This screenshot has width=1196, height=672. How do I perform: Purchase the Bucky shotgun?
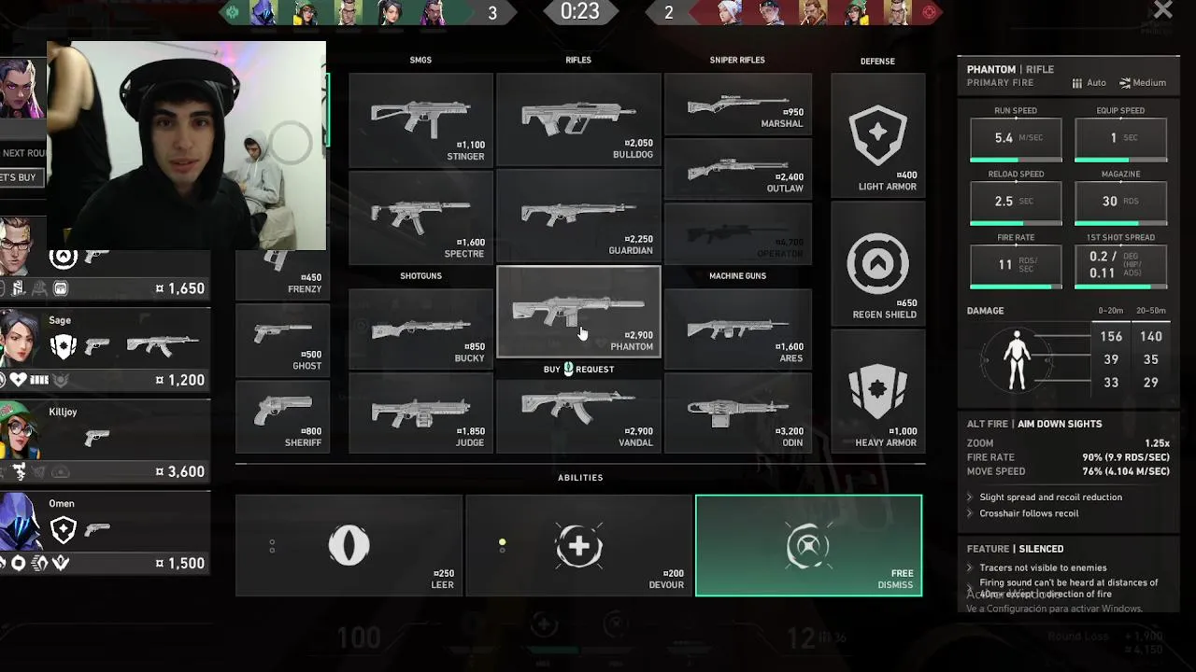pyautogui.click(x=420, y=329)
